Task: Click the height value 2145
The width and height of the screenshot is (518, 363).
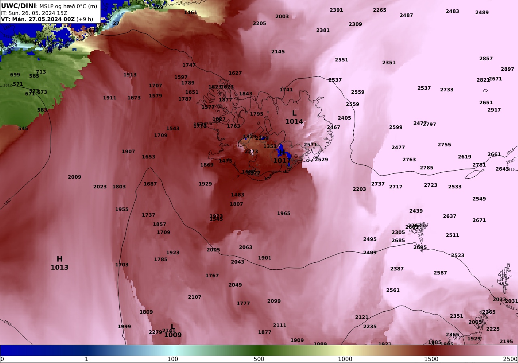Action: pyautogui.click(x=278, y=52)
